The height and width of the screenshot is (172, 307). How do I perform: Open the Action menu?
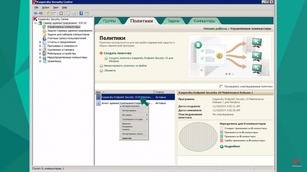(x=46, y=7)
